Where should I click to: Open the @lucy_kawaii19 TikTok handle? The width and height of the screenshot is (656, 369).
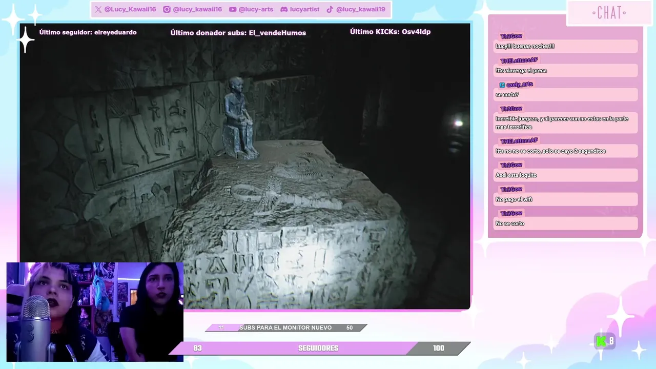[361, 9]
